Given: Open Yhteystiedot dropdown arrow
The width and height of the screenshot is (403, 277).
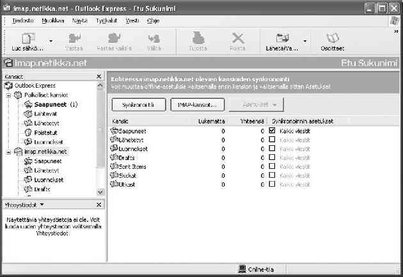Looking at the screenshot, I should (x=42, y=205).
